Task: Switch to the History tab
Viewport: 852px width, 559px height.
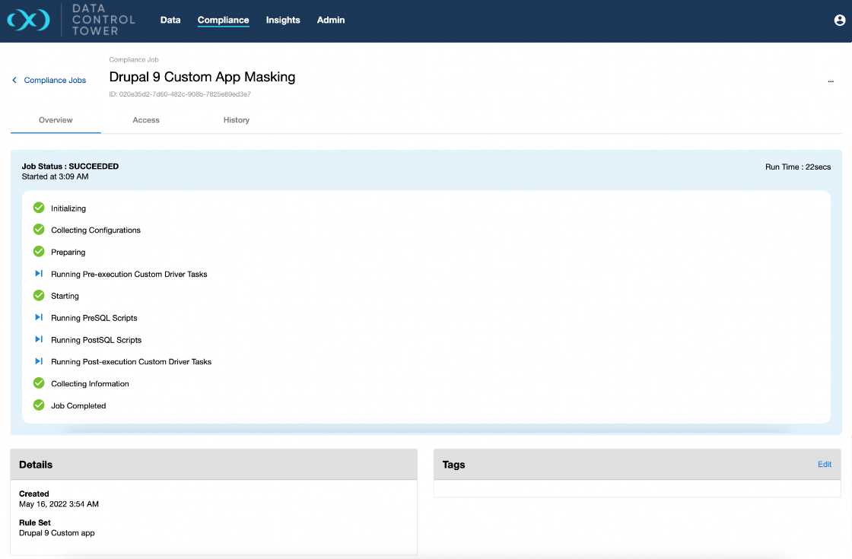Action: click(237, 120)
